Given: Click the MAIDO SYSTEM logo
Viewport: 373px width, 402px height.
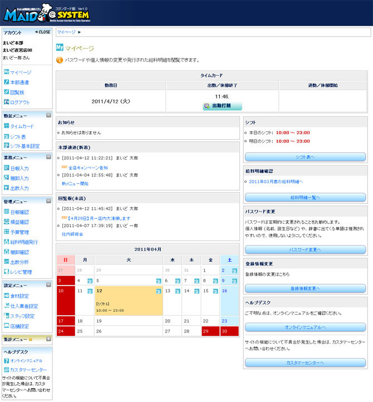Looking at the screenshot, I should click(47, 13).
